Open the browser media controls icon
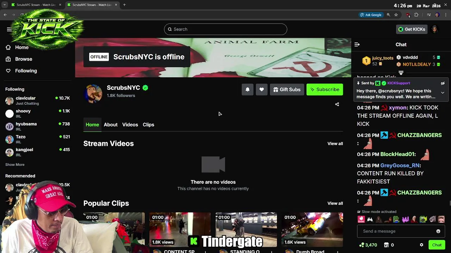 click(x=429, y=15)
